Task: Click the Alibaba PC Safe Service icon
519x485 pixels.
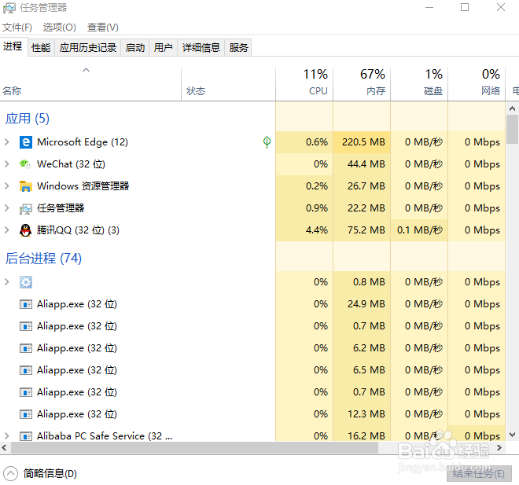Action: [x=26, y=436]
